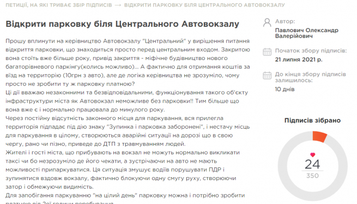Viewport: 357px width, 204px height.
Task: Click calendar icon beside 'До кінця збору підписів'
Action: [267, 75]
